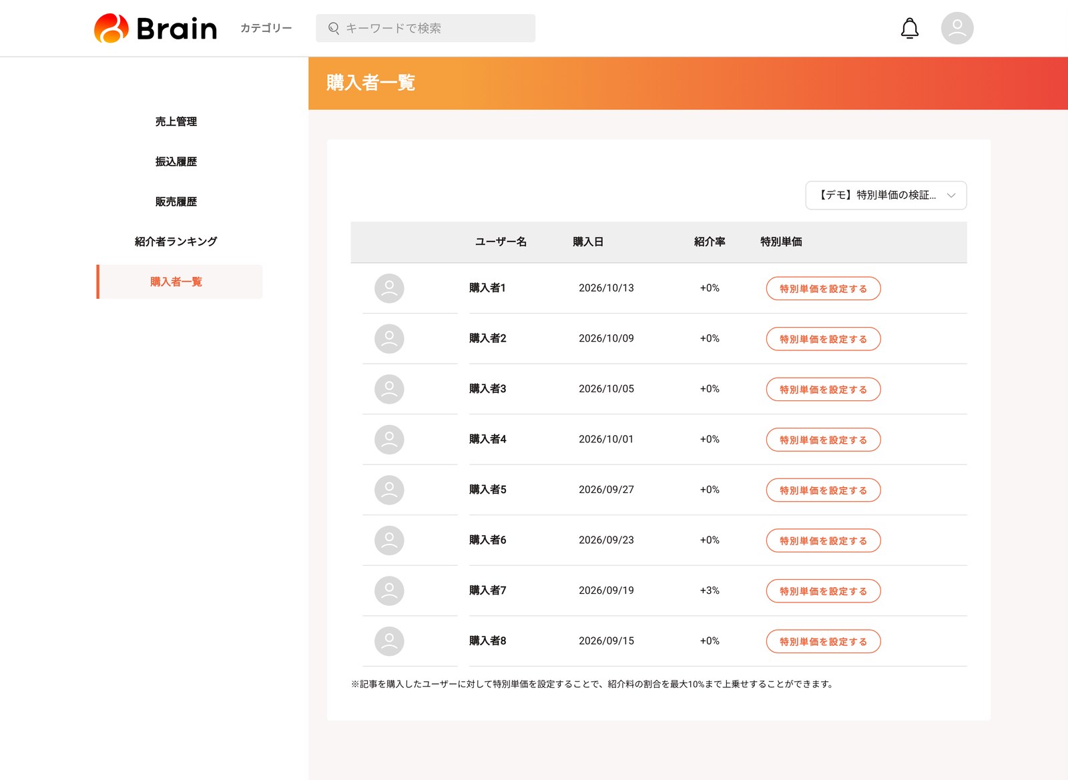
Task: Click 特別単価を設定する for 購入者4
Action: point(823,440)
